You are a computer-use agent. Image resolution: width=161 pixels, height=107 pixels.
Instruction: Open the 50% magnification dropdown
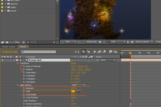coord(70,42)
